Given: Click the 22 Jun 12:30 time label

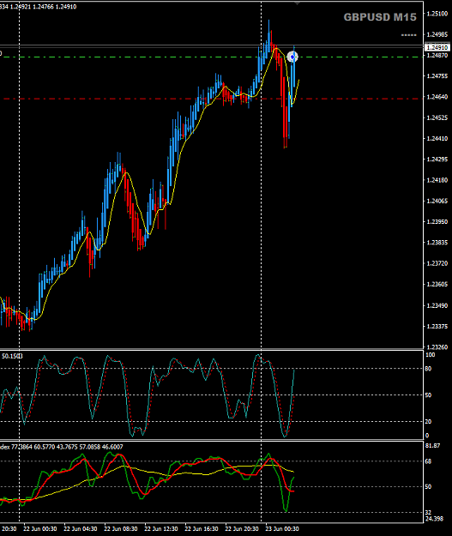Looking at the screenshot, I should click(161, 529).
